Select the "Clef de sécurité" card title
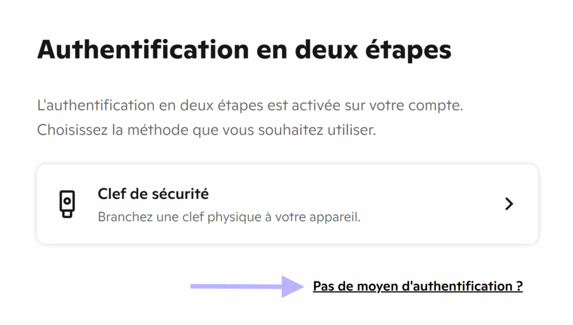The image size is (573, 325). (153, 194)
